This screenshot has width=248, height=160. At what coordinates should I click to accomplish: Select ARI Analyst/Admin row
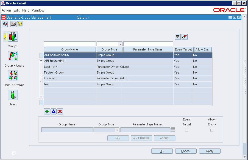pos(128,55)
